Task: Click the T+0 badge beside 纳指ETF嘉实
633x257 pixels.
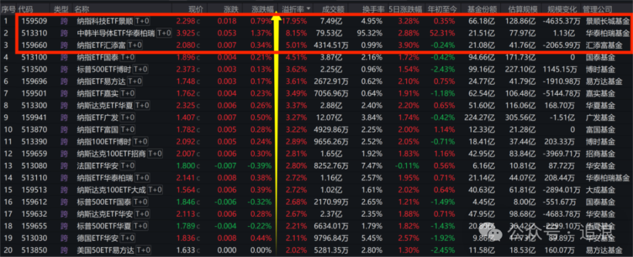Action: point(127,93)
